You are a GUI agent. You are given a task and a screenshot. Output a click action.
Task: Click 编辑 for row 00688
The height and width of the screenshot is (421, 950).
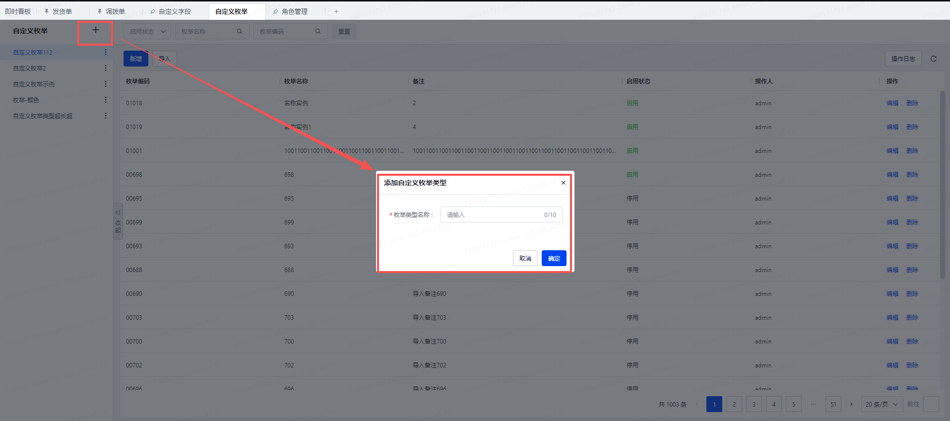pos(892,270)
